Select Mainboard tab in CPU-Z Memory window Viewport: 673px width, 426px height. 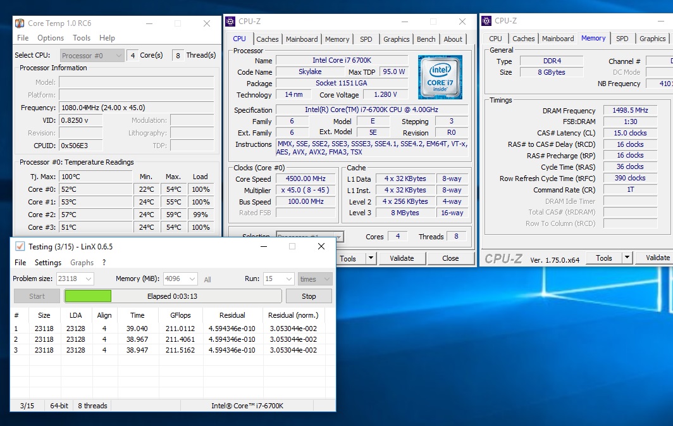[558, 39]
